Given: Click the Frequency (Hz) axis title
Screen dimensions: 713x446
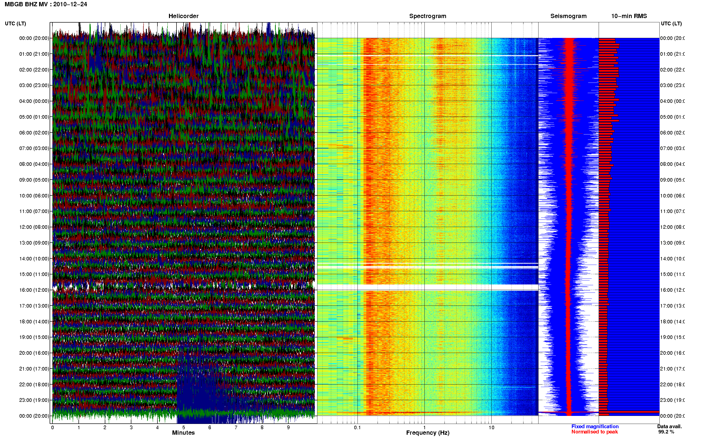Looking at the screenshot, I should pyautogui.click(x=428, y=433).
